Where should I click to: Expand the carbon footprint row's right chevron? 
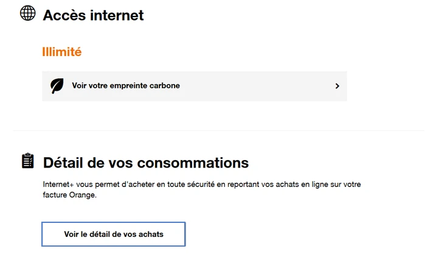337,86
